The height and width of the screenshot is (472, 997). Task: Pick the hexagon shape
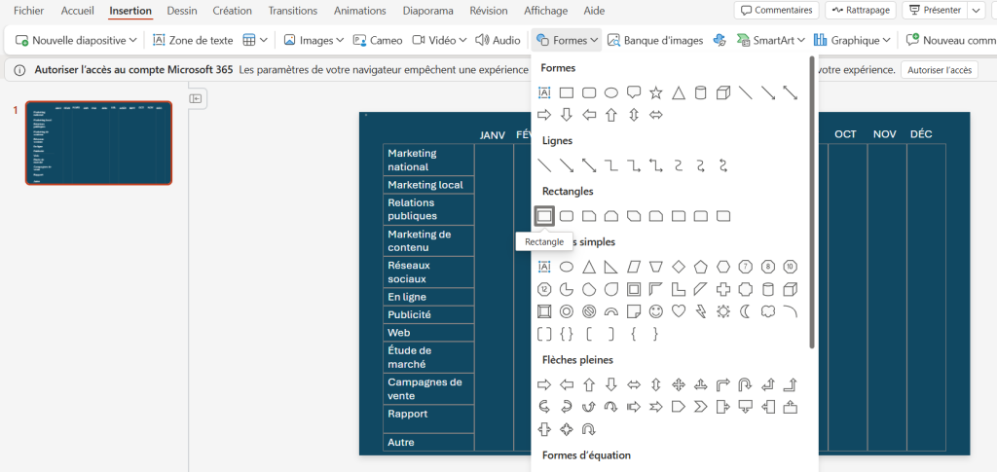point(723,267)
